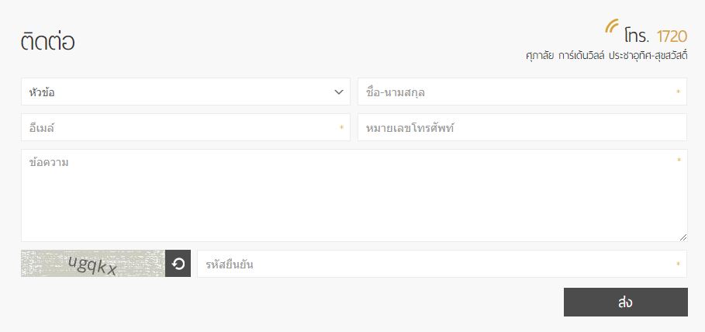Click the required asterisk in email field
The width and height of the screenshot is (705, 332).
[342, 129]
